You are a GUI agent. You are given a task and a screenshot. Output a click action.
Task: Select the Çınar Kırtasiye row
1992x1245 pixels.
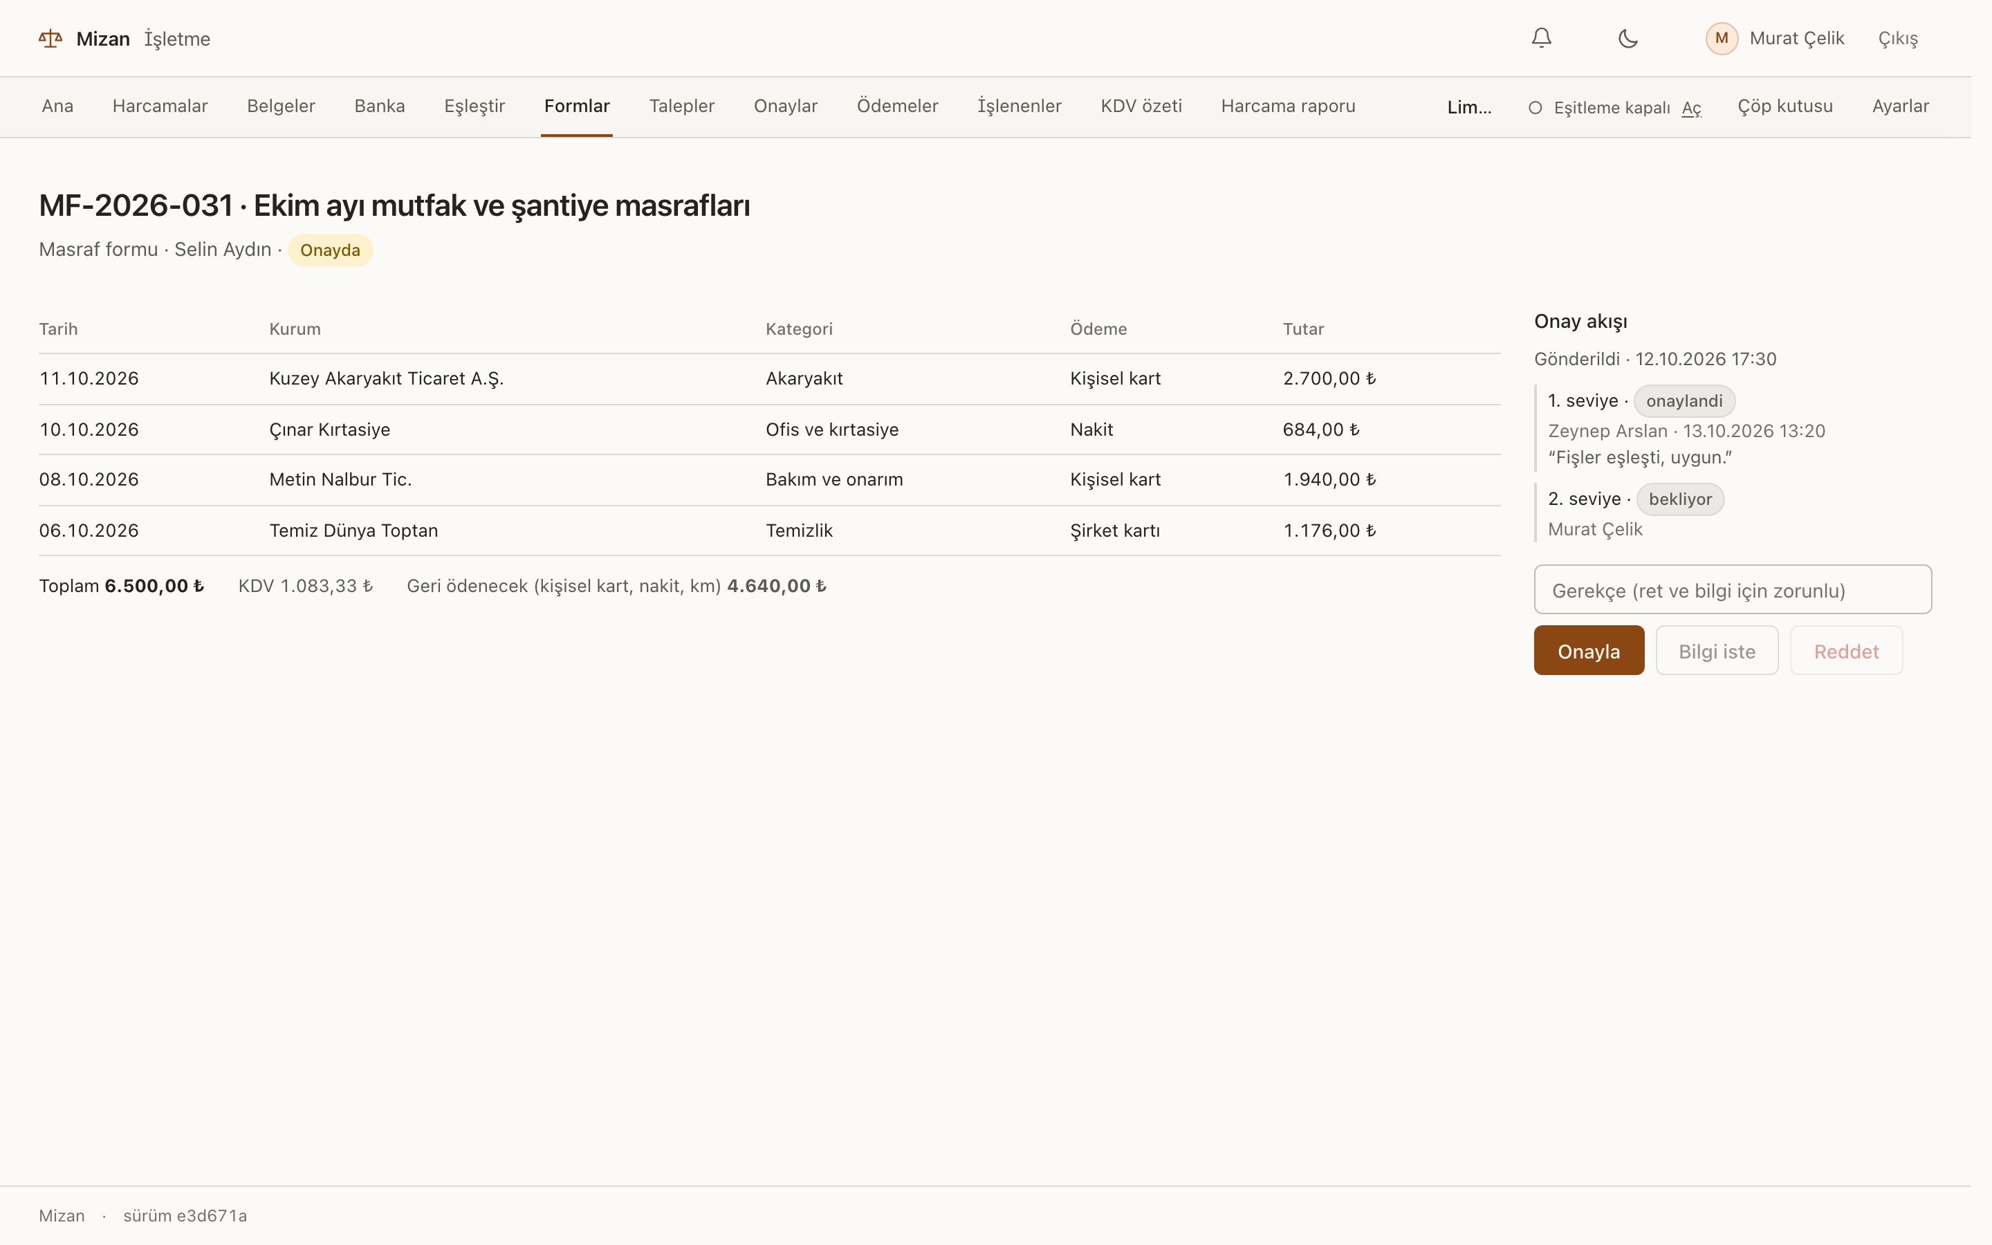coord(769,430)
